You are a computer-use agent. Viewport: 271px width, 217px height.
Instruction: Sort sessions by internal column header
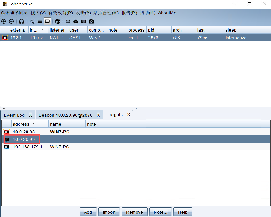click(x=38, y=30)
